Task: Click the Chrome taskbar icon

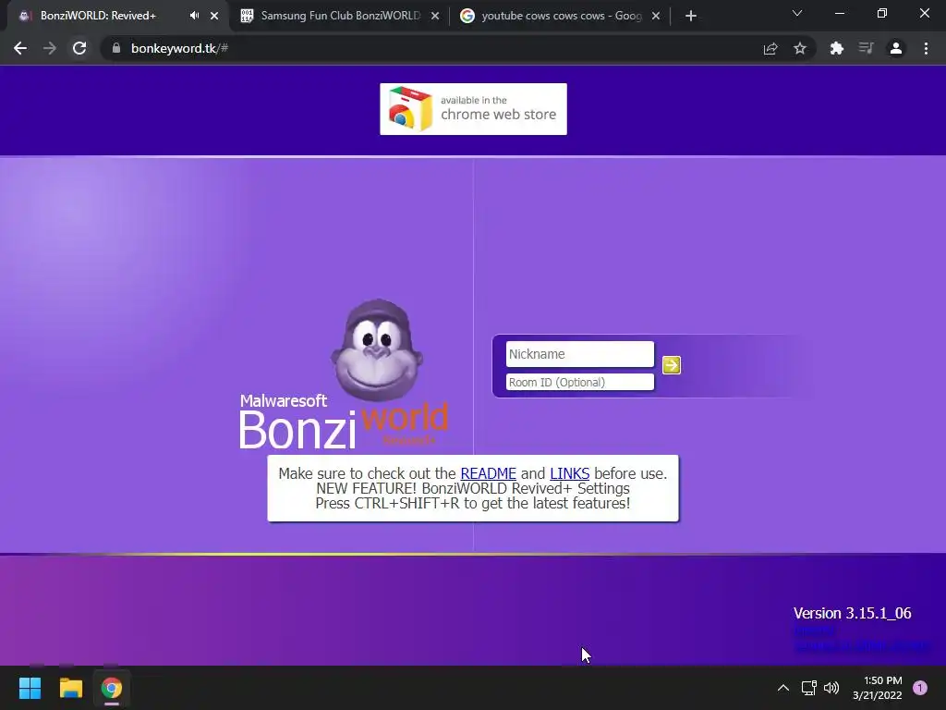Action: [x=111, y=688]
